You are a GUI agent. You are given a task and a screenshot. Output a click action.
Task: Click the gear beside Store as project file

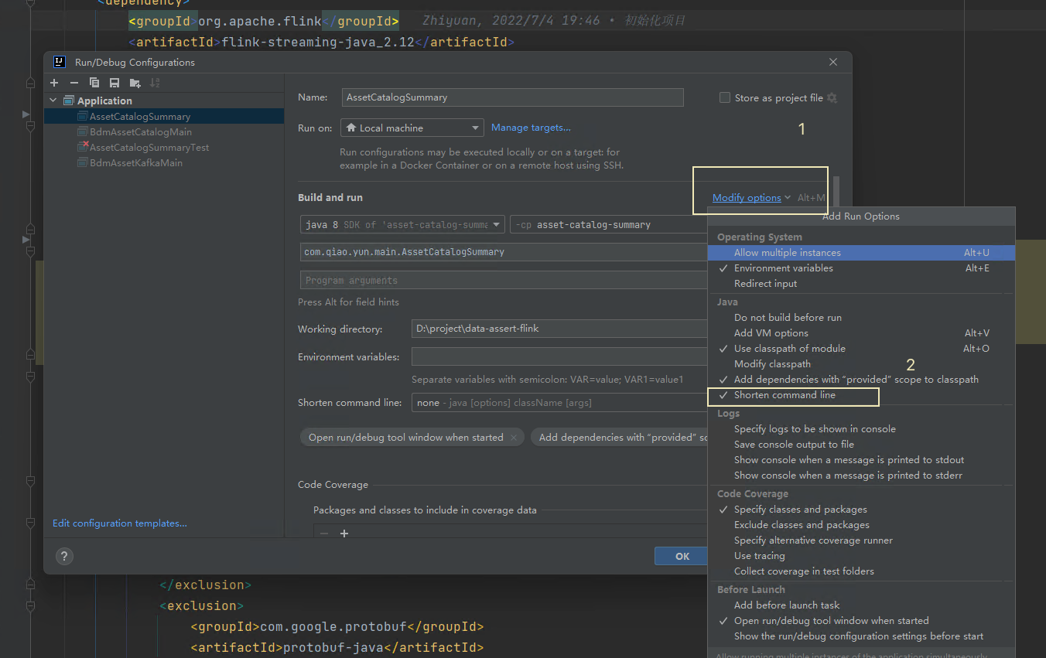point(832,97)
